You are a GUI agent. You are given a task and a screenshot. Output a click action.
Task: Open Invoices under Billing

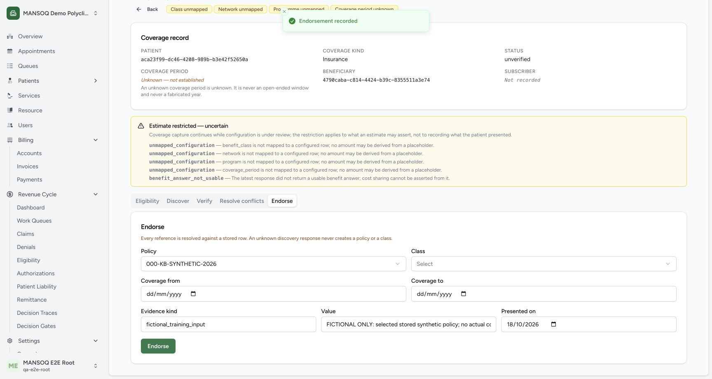click(x=28, y=167)
